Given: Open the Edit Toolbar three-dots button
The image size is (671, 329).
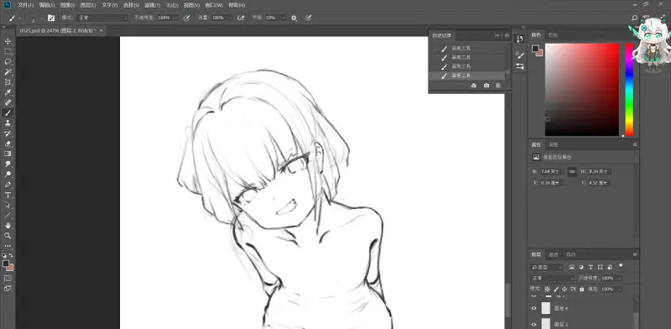Looking at the screenshot, I should pos(8,246).
